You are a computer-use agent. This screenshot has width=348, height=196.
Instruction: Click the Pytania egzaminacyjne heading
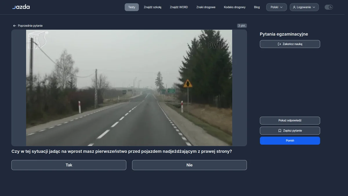point(284,34)
